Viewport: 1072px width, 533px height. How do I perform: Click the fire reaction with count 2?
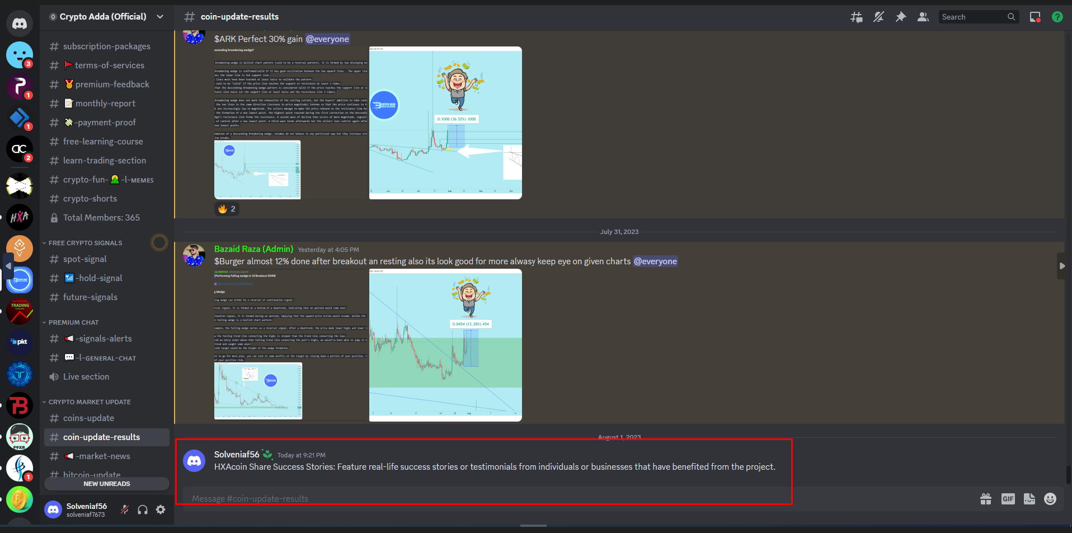(227, 209)
